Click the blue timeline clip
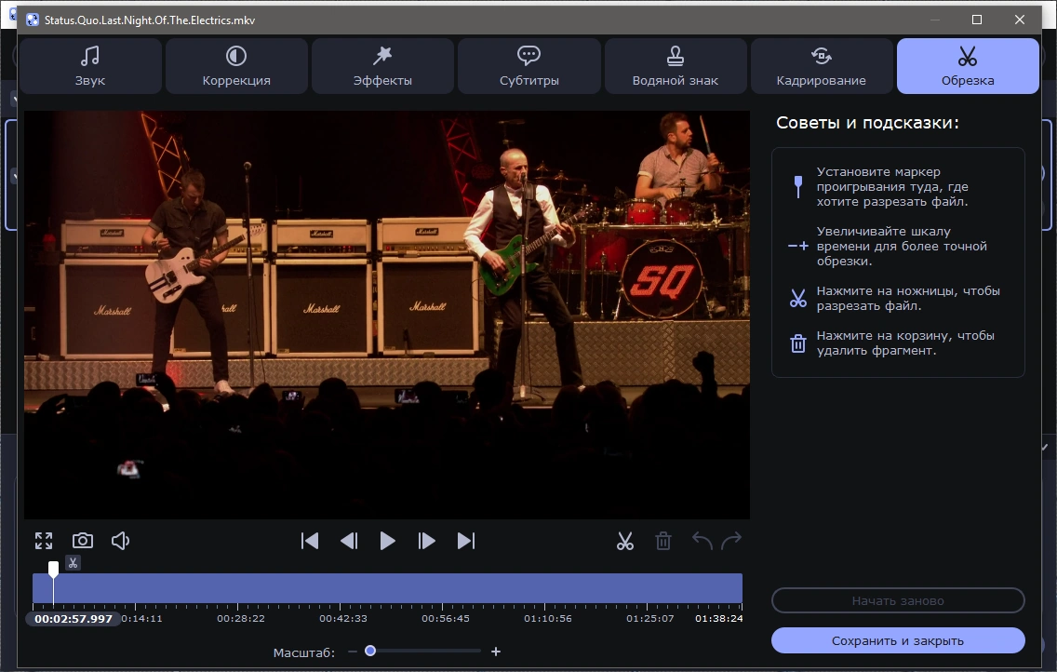The image size is (1057, 672). (x=388, y=587)
